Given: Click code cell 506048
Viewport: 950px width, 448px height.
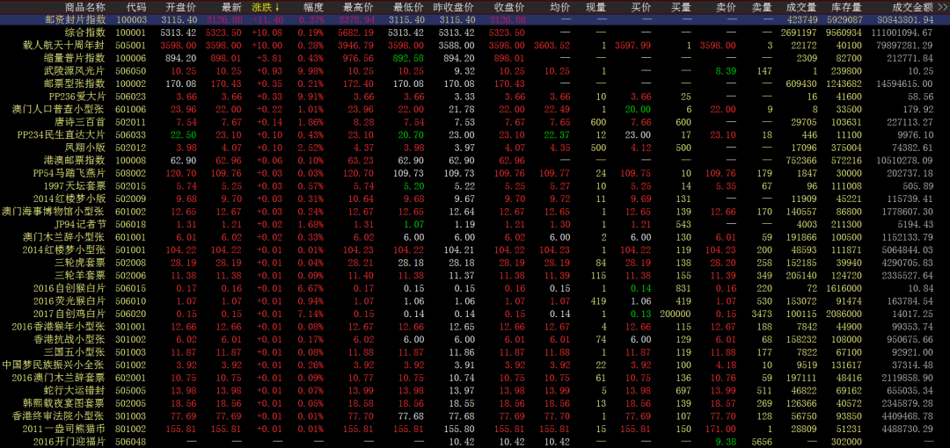Looking at the screenshot, I should pyautogui.click(x=131, y=441).
